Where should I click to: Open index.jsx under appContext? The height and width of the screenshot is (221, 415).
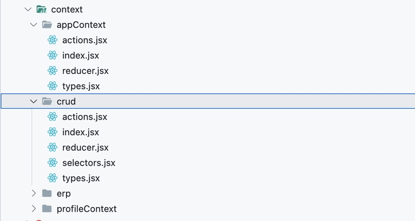coord(80,55)
